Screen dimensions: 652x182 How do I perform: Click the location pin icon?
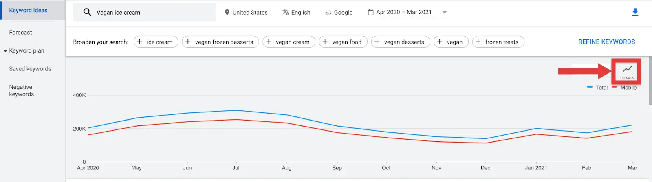[227, 12]
